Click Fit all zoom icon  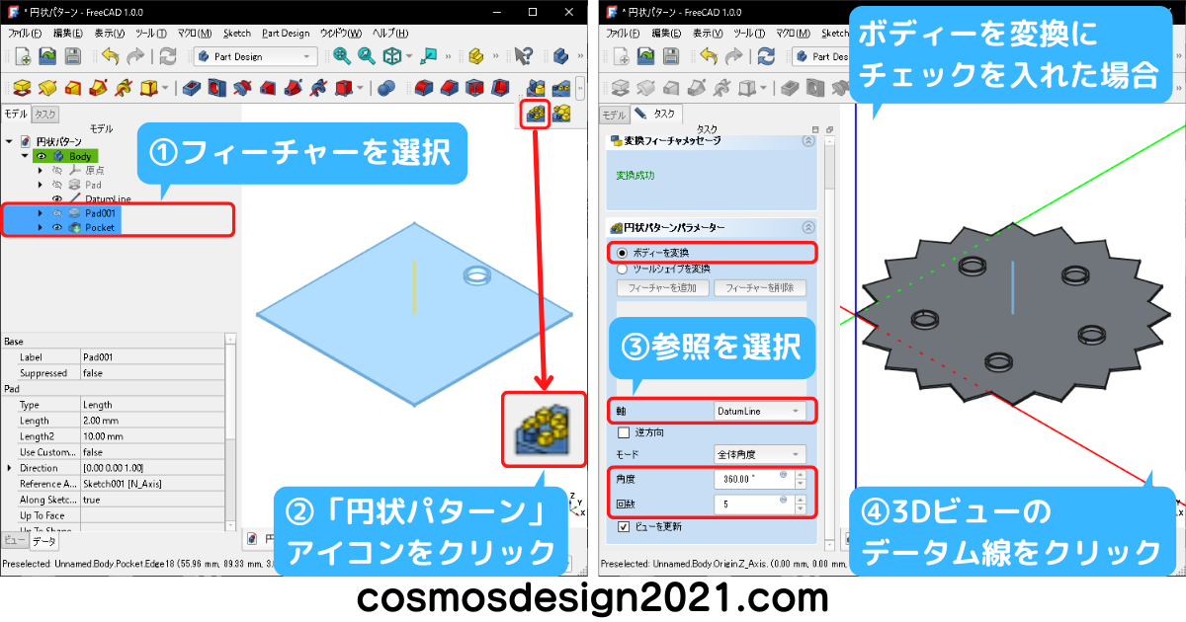[342, 56]
